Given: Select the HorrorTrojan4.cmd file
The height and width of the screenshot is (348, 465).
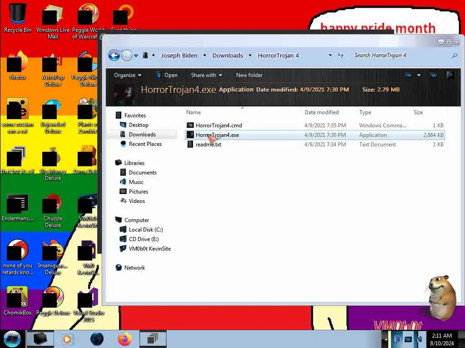Looking at the screenshot, I should point(315,126).
